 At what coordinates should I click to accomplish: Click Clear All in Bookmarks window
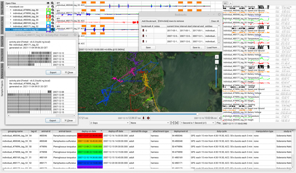(215, 21)
